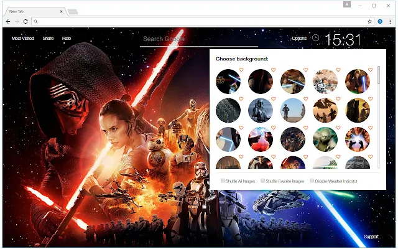Close the New Tab tab
Screen dimensions: 398x249
point(61,11)
